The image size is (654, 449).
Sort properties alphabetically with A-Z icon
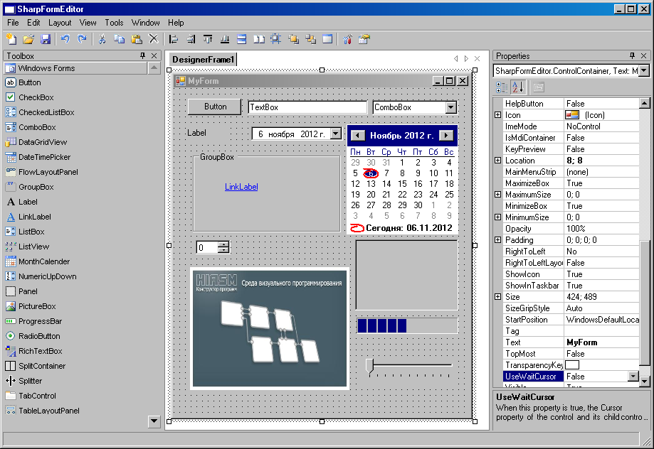coord(518,87)
